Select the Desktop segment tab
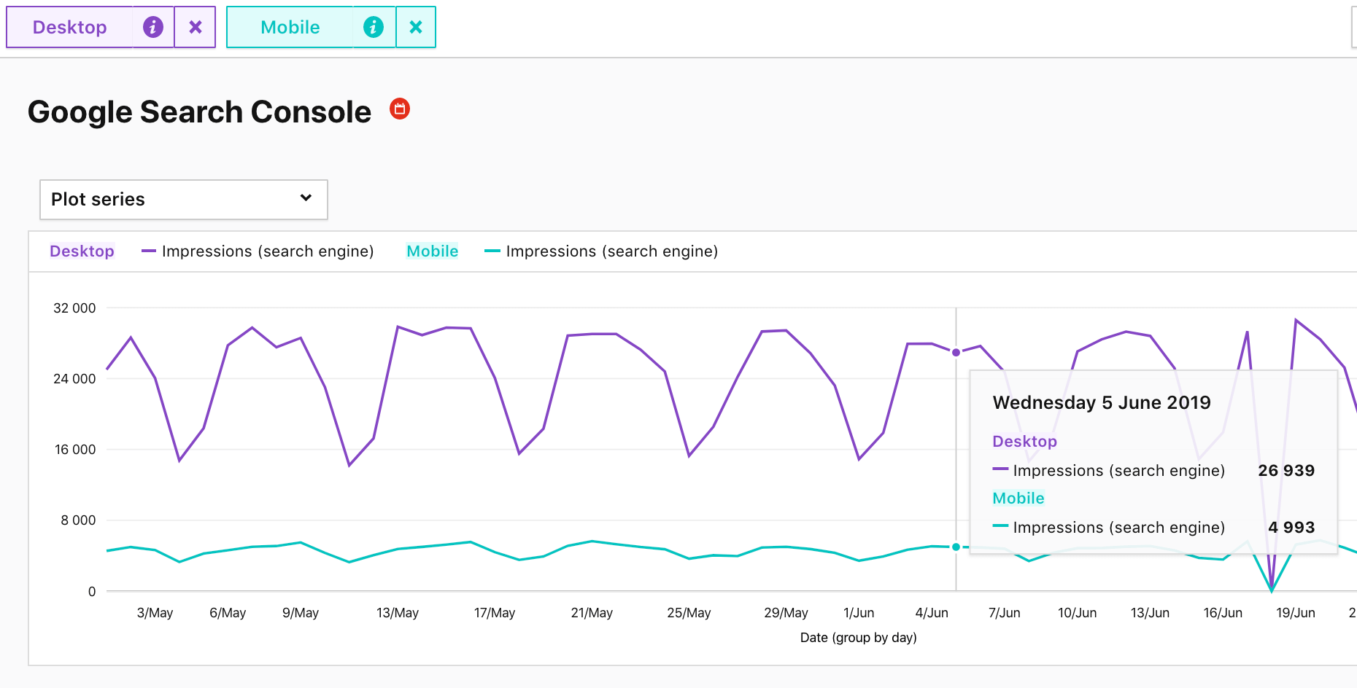The height and width of the screenshot is (688, 1357). (x=70, y=28)
